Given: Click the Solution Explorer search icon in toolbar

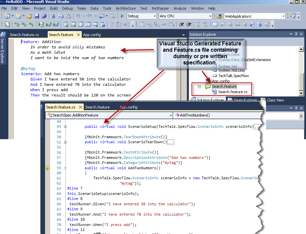Looking at the screenshot, I should pos(292,16).
